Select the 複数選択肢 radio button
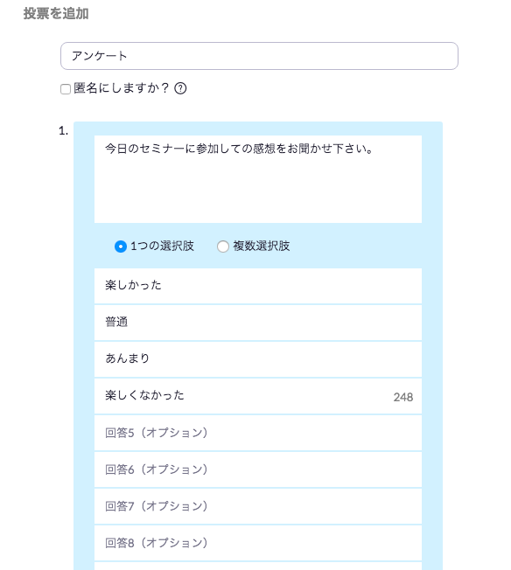This screenshot has height=570, width=511. tap(223, 247)
